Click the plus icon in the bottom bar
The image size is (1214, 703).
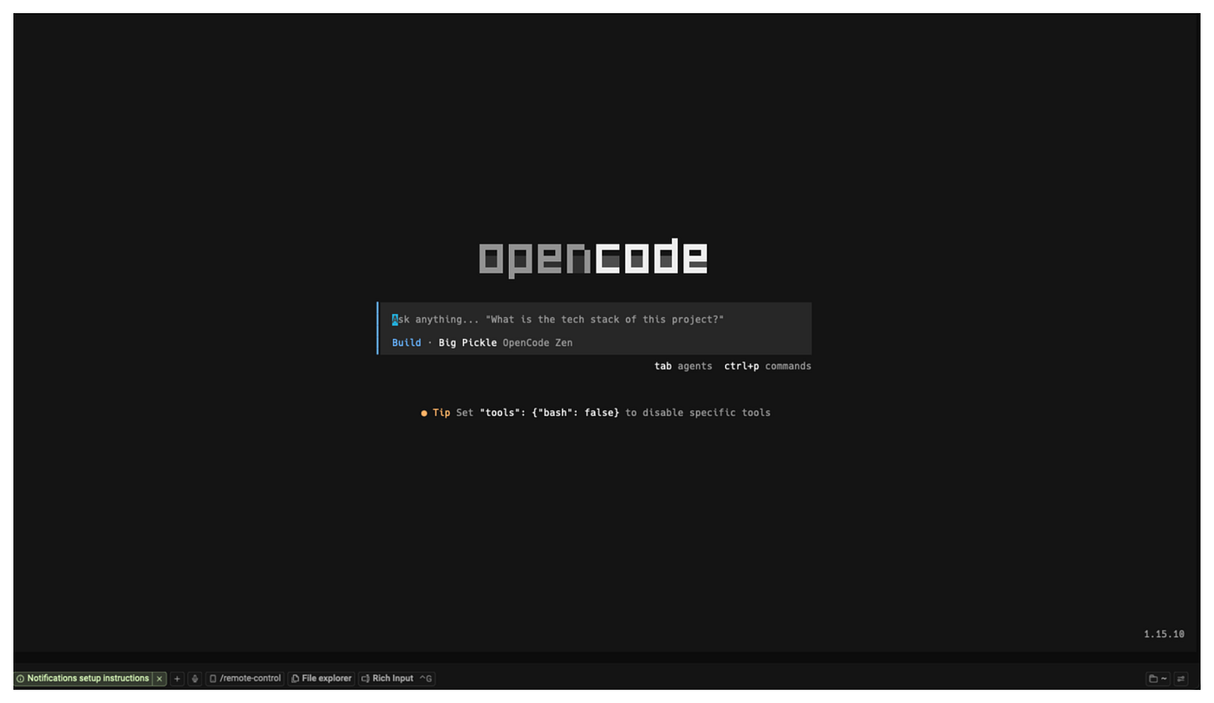pos(177,679)
